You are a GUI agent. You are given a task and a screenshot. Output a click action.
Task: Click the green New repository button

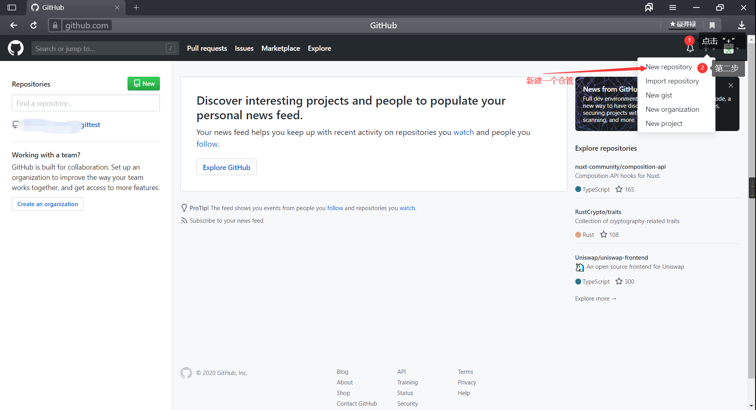tap(144, 83)
